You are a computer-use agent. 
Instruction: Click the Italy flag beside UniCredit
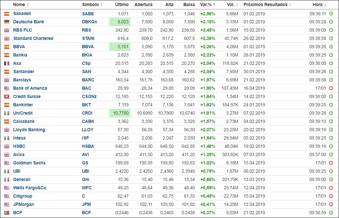[7, 113]
